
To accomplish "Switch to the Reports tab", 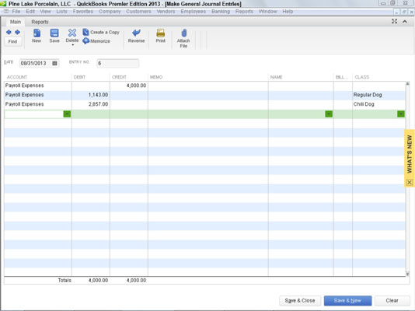I will coord(40,22).
